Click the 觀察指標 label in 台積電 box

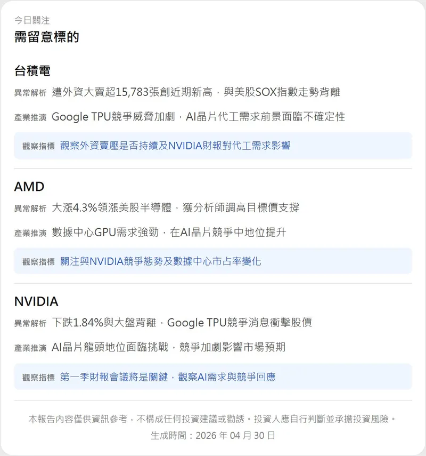[38, 146]
